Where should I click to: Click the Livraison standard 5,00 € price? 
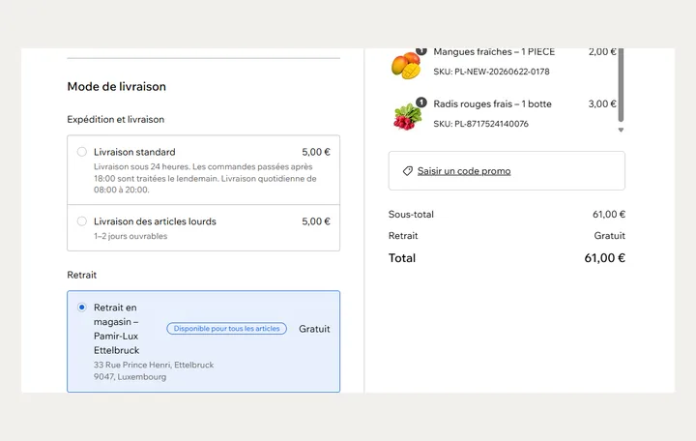[x=316, y=152]
